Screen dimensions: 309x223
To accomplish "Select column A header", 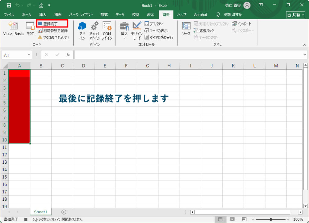I will pyautogui.click(x=20, y=66).
